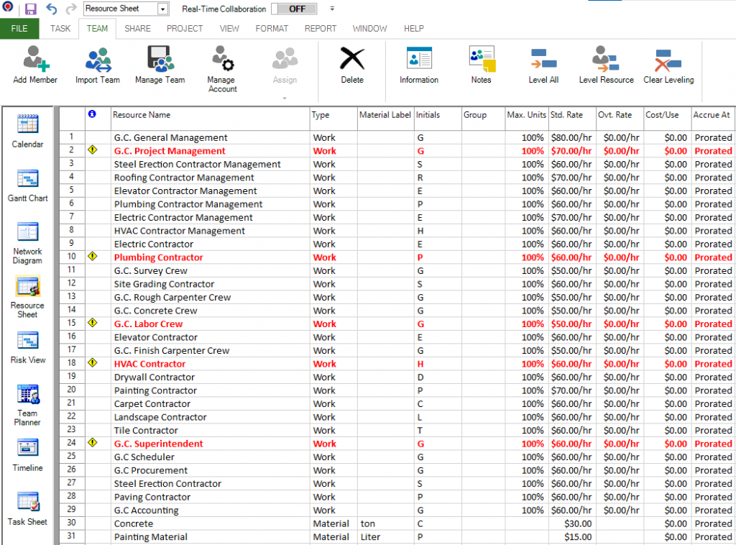Click the Delete button in the ribbon
Viewport: 736px width, 545px height.
[351, 65]
